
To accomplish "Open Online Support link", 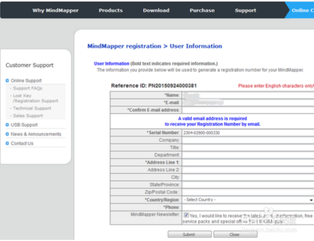I will click(x=26, y=80).
